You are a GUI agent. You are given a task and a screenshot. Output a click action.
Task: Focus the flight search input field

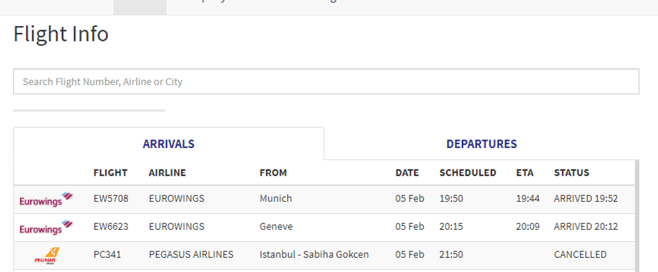326,82
